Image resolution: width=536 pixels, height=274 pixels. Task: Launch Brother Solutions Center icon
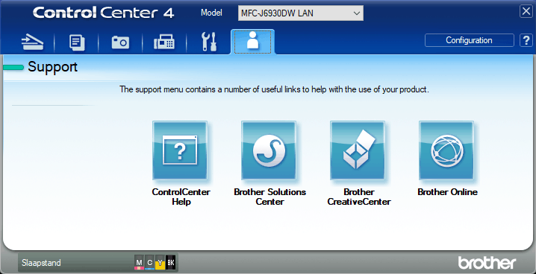(269, 150)
